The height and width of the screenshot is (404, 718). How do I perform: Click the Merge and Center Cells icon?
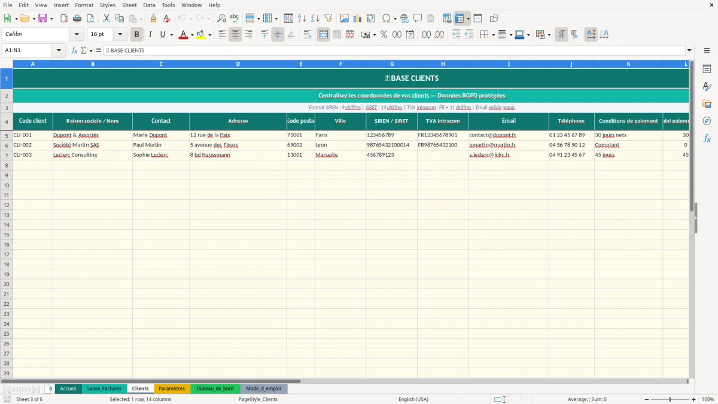324,35
